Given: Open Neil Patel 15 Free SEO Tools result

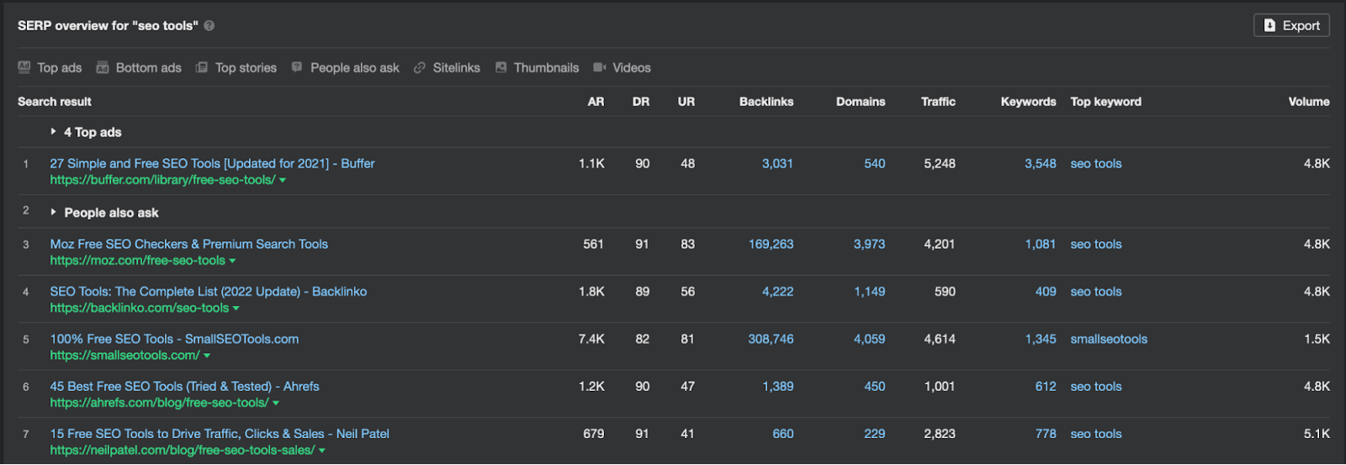Looking at the screenshot, I should tap(220, 434).
